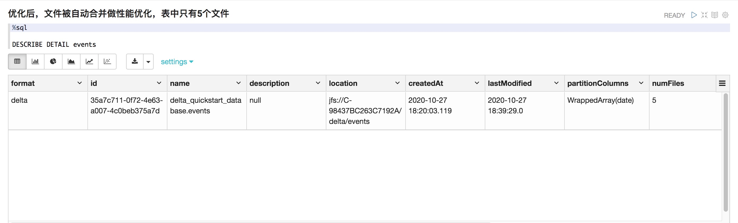Open the paragraph settings gear
Image resolution: width=738 pixels, height=223 pixels.
point(725,15)
